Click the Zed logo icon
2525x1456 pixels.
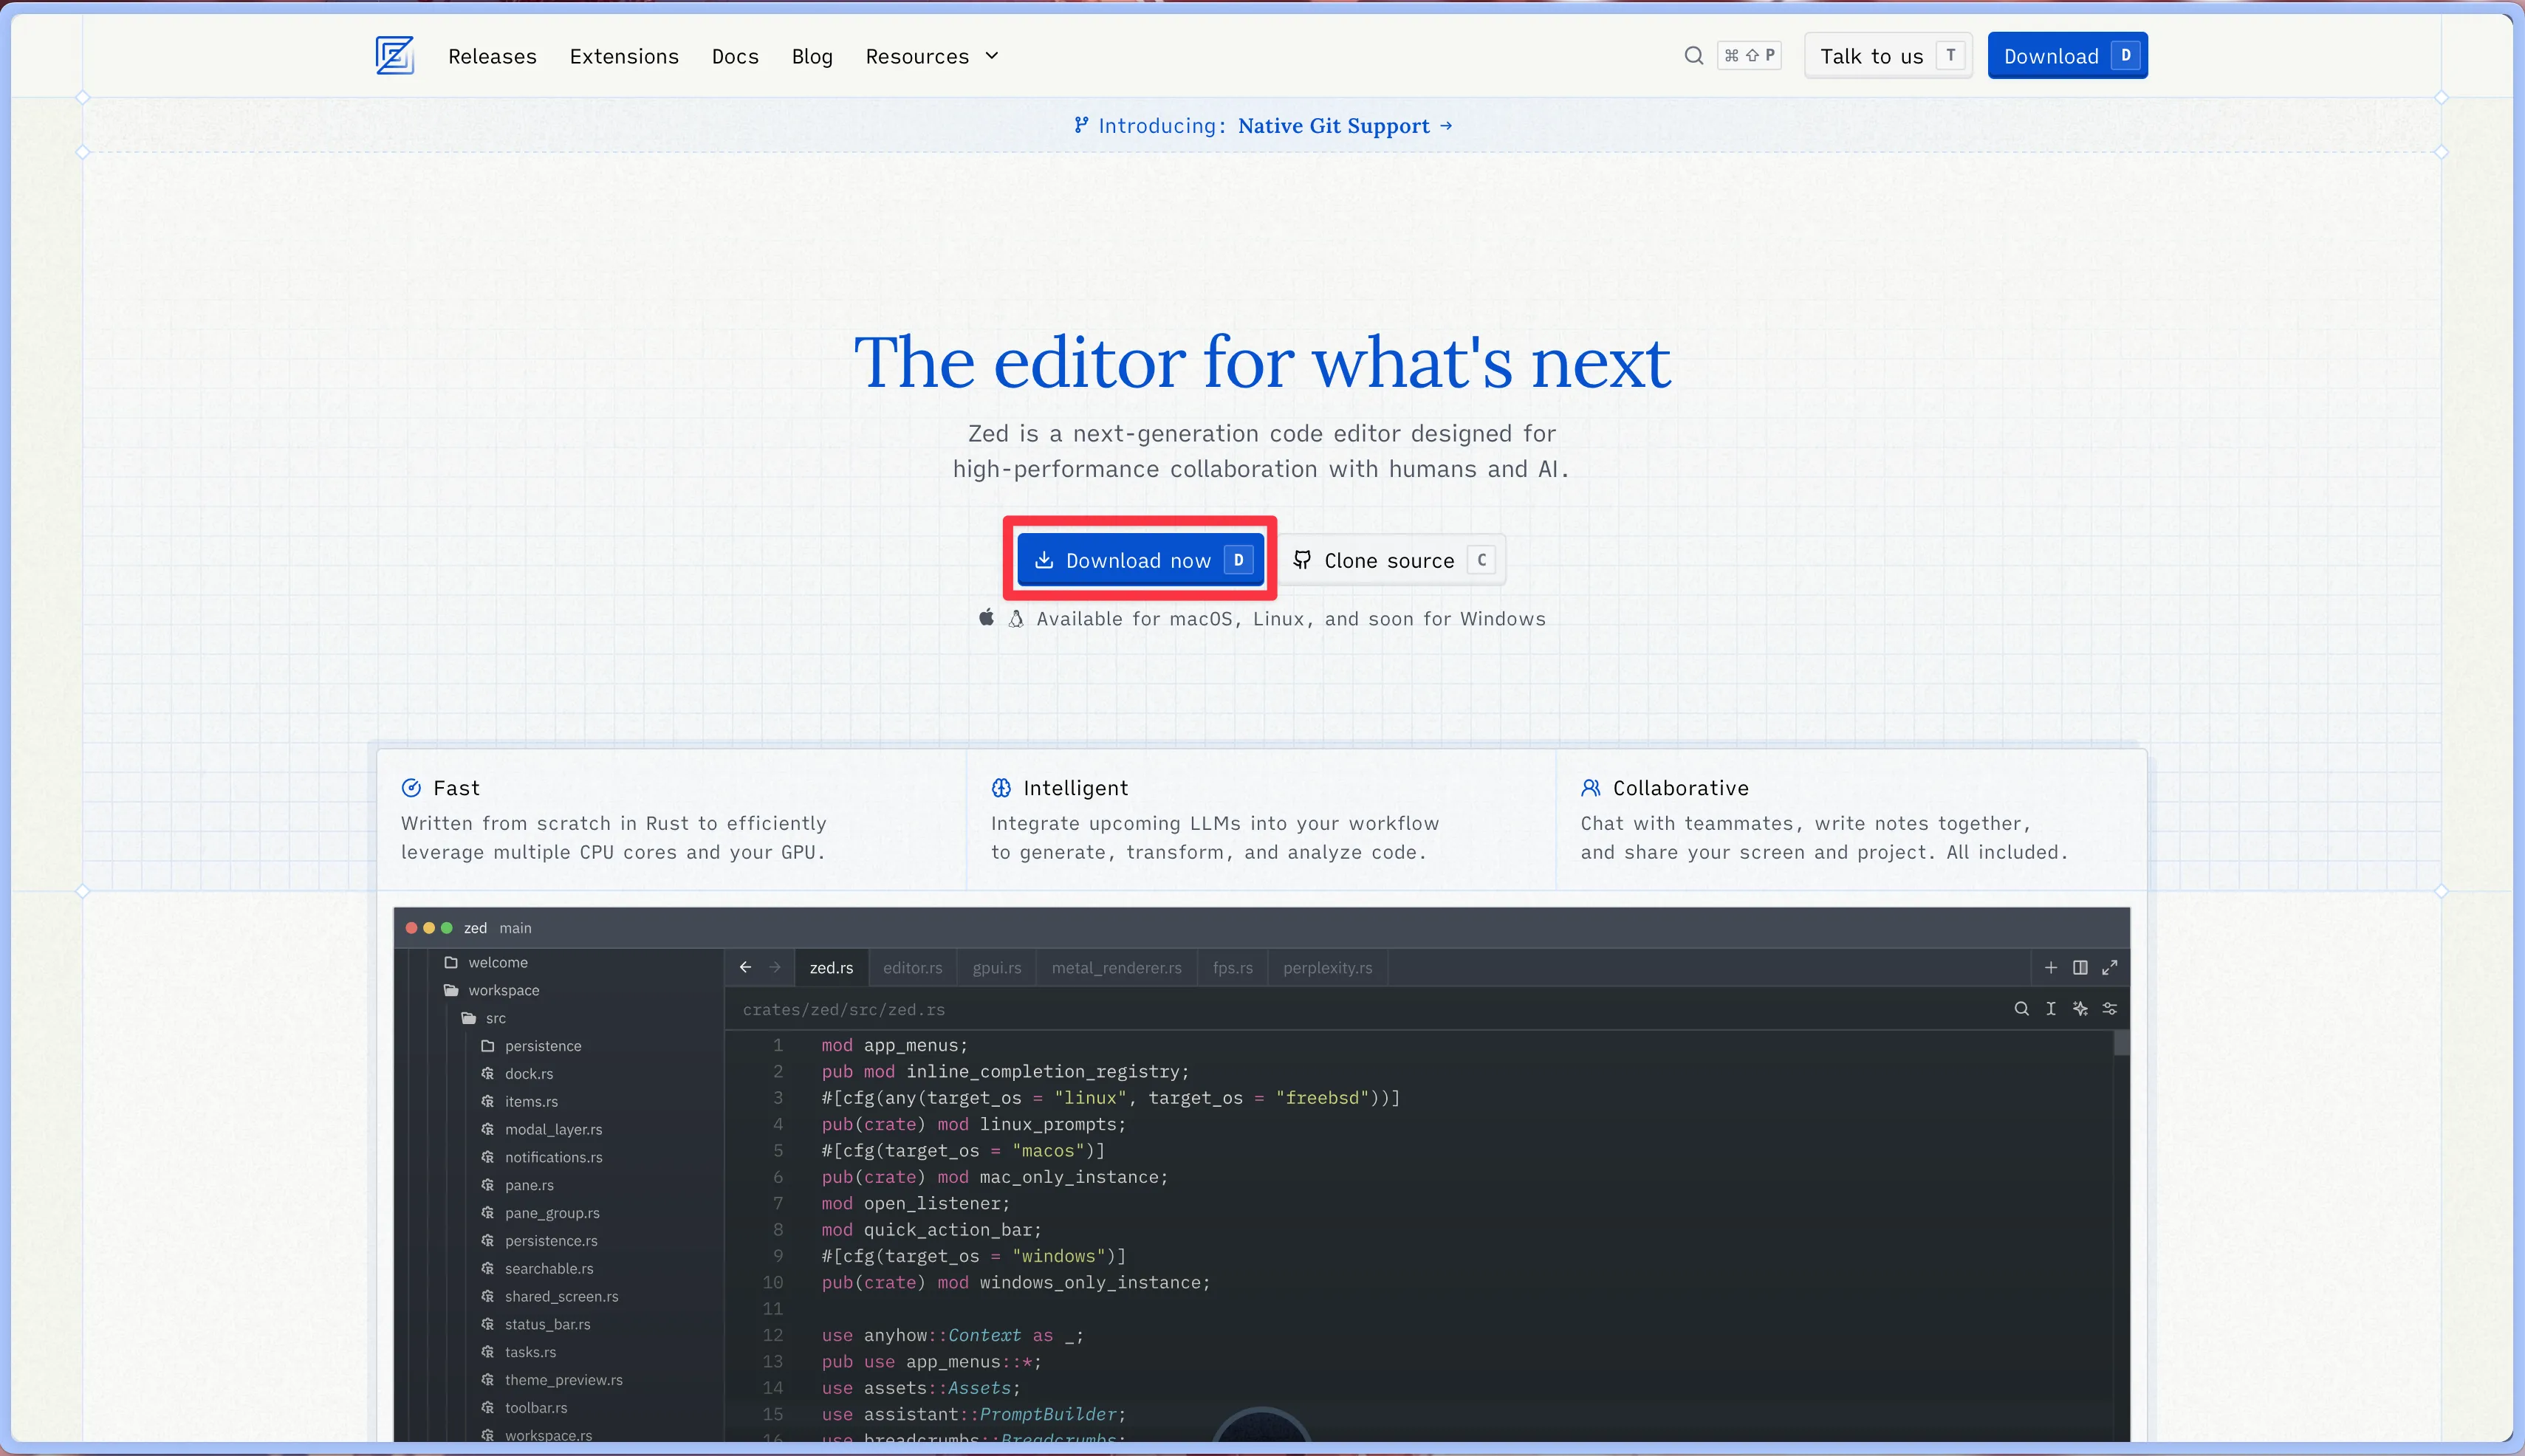pyautogui.click(x=394, y=55)
